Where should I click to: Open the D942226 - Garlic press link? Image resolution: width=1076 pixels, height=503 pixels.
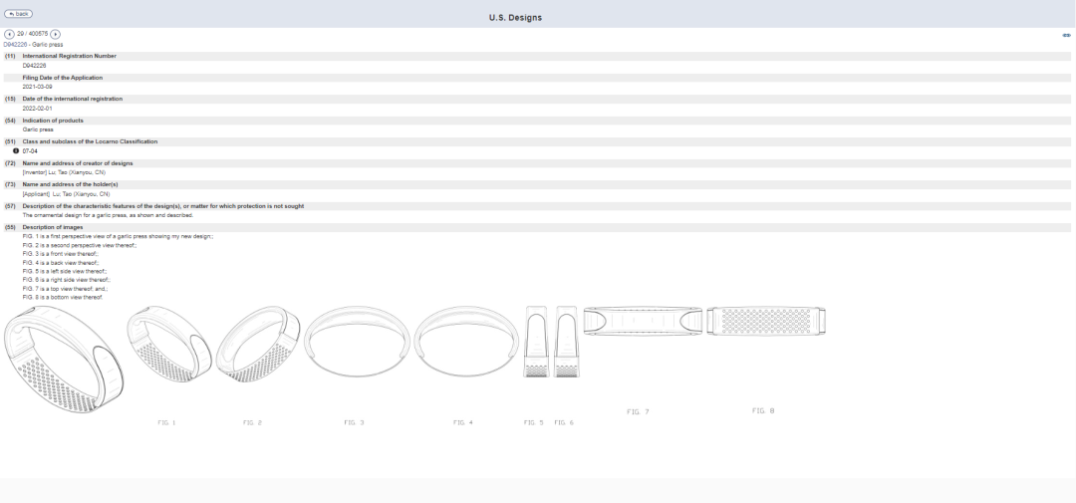tap(33, 45)
